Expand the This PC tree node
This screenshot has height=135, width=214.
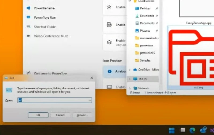click(x=130, y=79)
